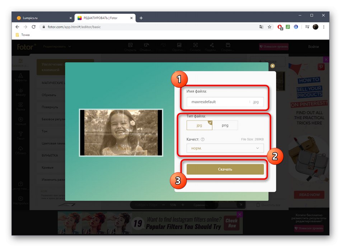Select jpg file type
341x247 pixels.
[199, 125]
